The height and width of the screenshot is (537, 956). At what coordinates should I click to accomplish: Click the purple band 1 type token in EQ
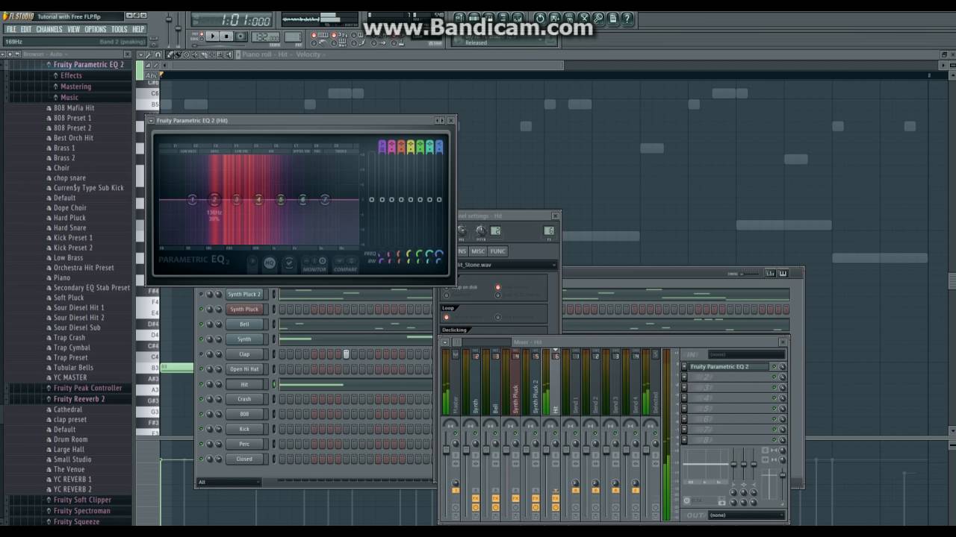coord(382,147)
